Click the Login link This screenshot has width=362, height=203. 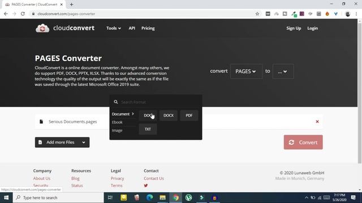312,28
